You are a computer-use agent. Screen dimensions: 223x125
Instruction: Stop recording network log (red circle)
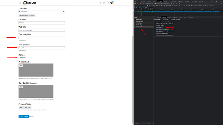135,4
